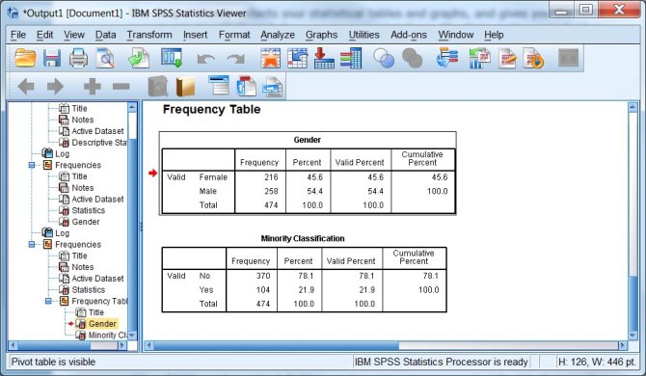The image size is (646, 376).
Task: Click the Recall recently used dialogs icon
Action: 172,58
